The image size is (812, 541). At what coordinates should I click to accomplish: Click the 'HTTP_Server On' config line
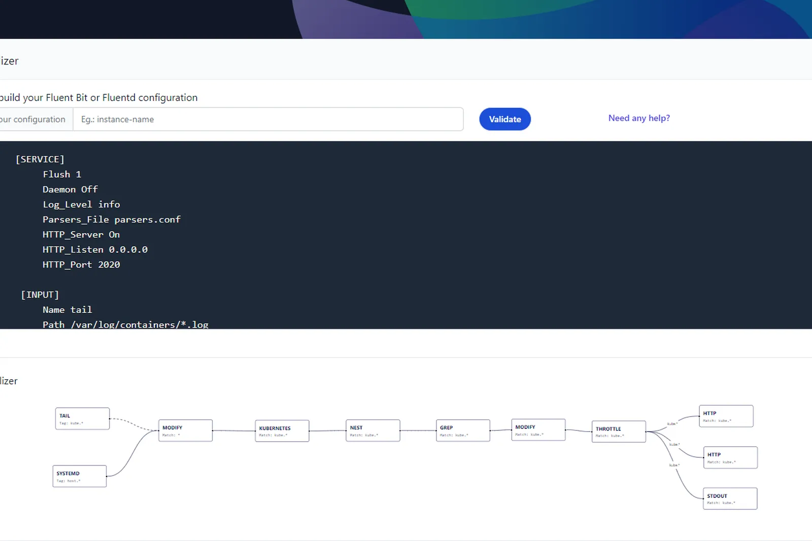tap(81, 235)
